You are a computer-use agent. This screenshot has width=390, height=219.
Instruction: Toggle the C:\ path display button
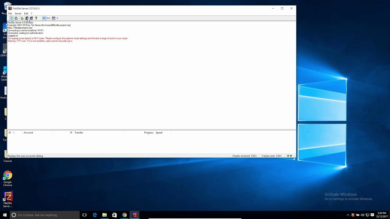[x=49, y=18]
